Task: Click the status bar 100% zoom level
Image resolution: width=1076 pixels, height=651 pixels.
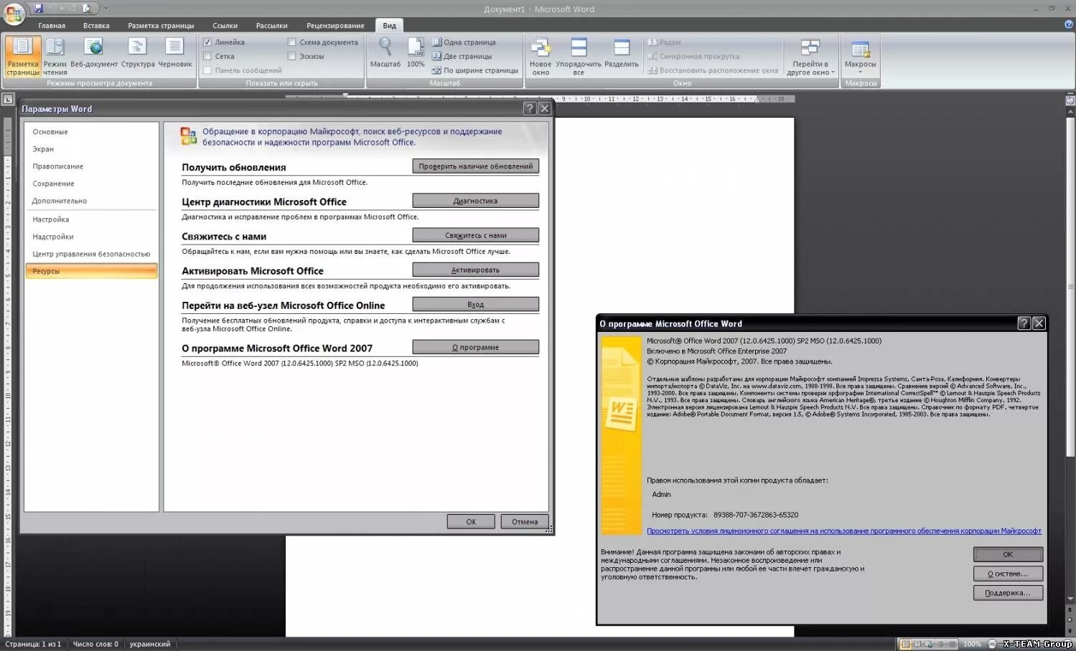Action: tap(972, 644)
